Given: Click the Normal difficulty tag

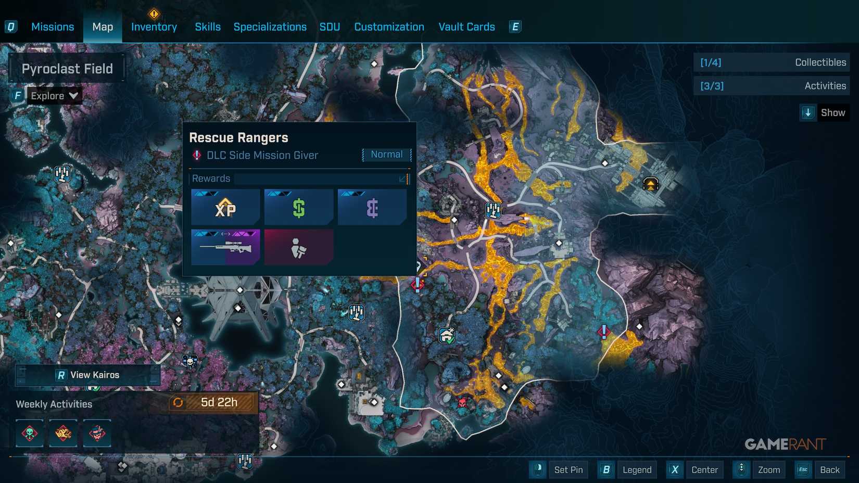Looking at the screenshot, I should (x=387, y=155).
